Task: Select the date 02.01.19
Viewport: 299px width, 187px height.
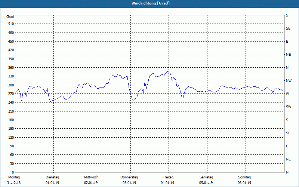Action: 91,183
